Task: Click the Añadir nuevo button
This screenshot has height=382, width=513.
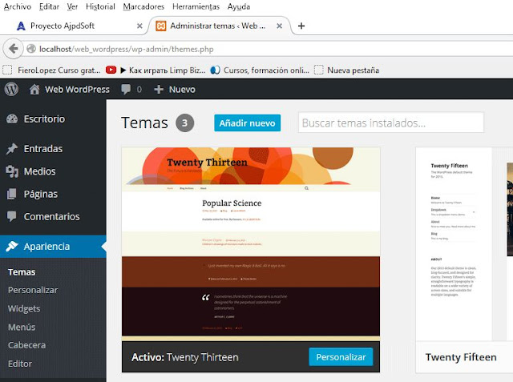Action: click(x=248, y=123)
